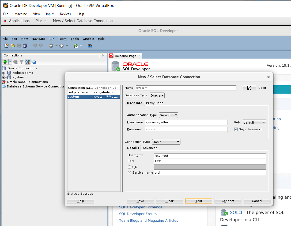291x226 pixels.
Task: Click the redgatedemo database icon in tree
Action: click(9, 73)
